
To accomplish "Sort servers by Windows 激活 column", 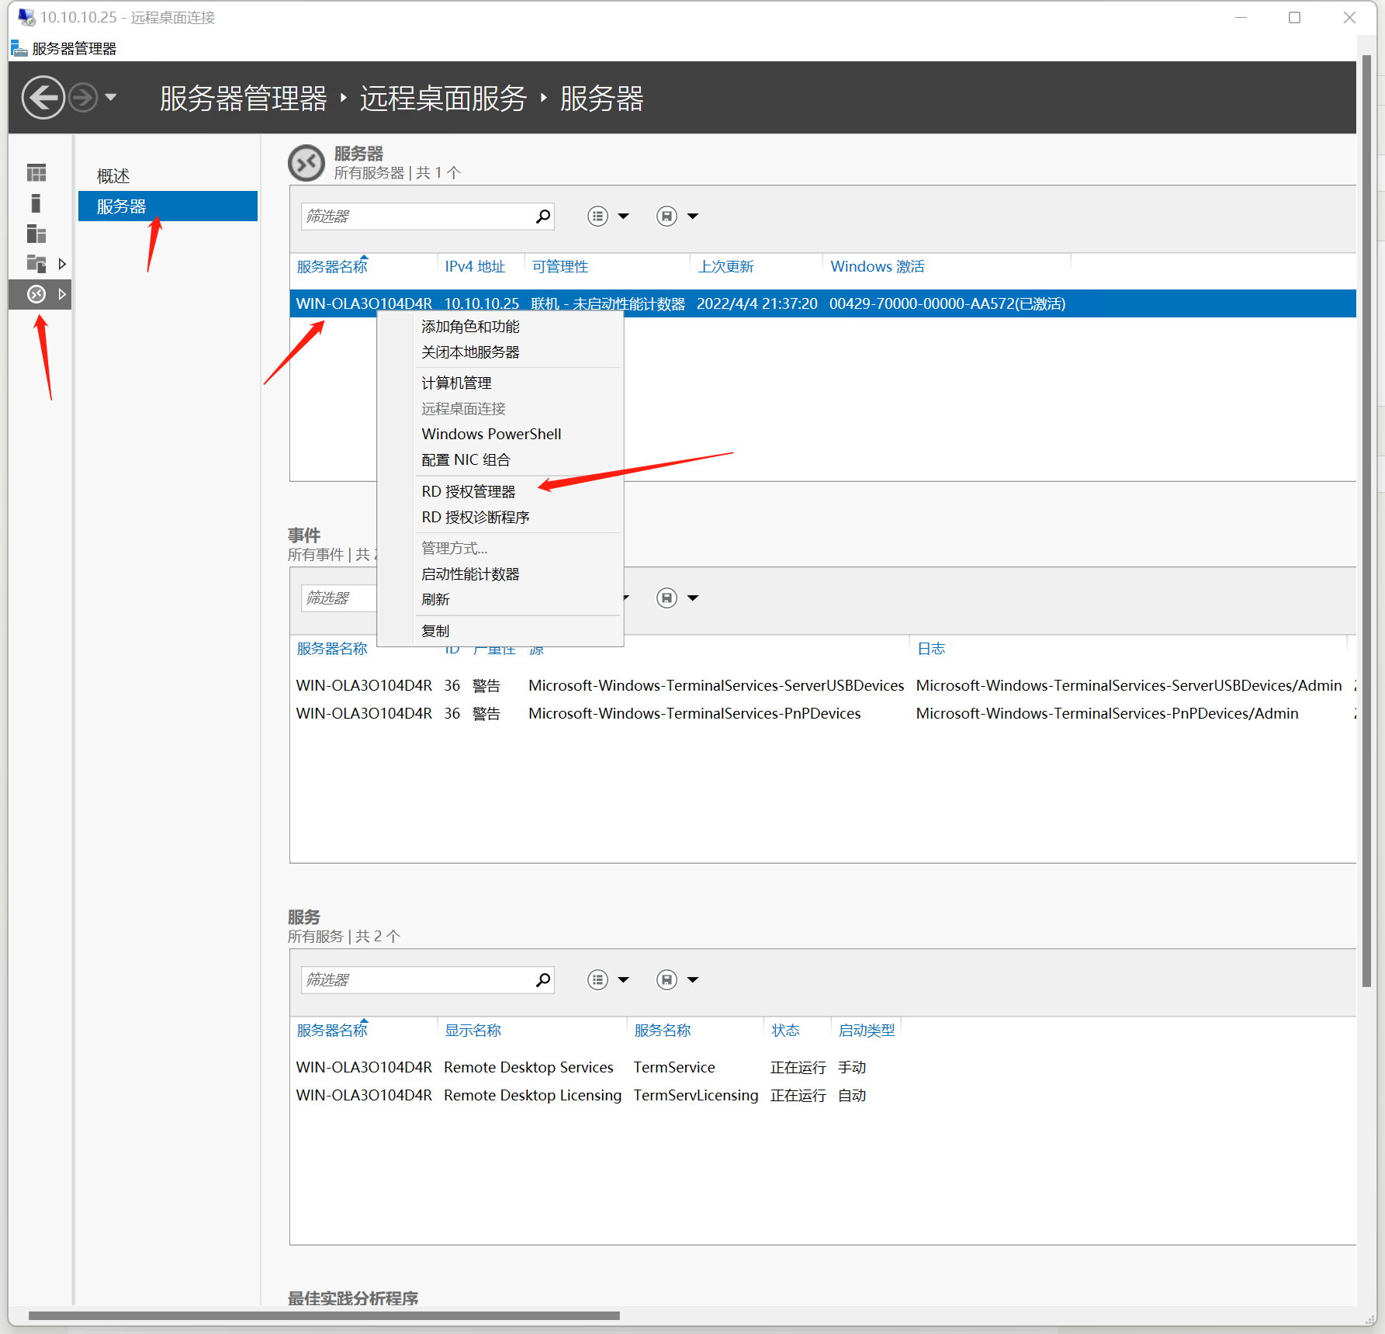I will pyautogui.click(x=877, y=266).
